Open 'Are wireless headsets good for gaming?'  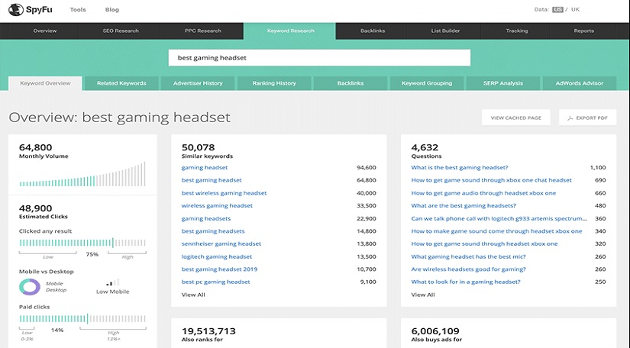pyautogui.click(x=468, y=269)
